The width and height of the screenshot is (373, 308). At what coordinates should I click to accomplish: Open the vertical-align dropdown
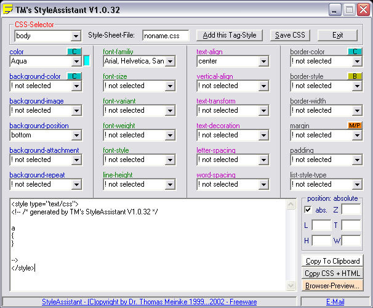[x=263, y=86]
